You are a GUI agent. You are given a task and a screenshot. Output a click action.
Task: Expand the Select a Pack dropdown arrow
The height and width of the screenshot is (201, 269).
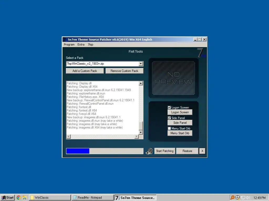(141, 64)
